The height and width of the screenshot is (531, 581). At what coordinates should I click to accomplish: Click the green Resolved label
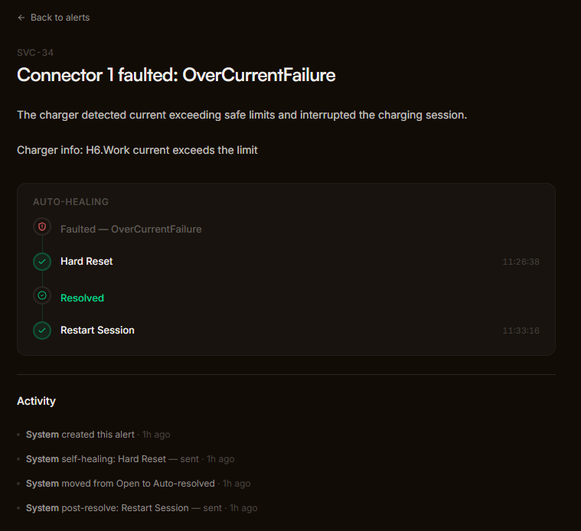82,298
